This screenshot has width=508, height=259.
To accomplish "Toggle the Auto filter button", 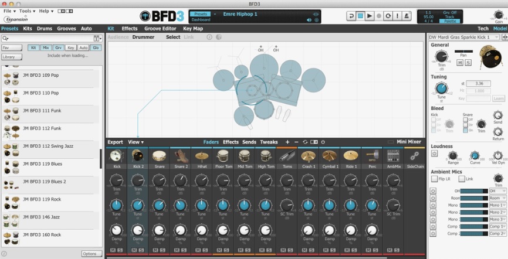I will 83,47.
